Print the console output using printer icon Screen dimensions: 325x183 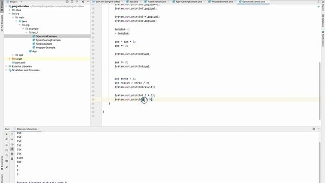pyautogui.click(x=12, y=154)
